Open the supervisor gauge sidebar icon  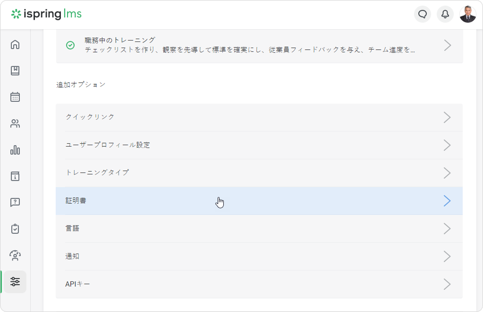15,255
